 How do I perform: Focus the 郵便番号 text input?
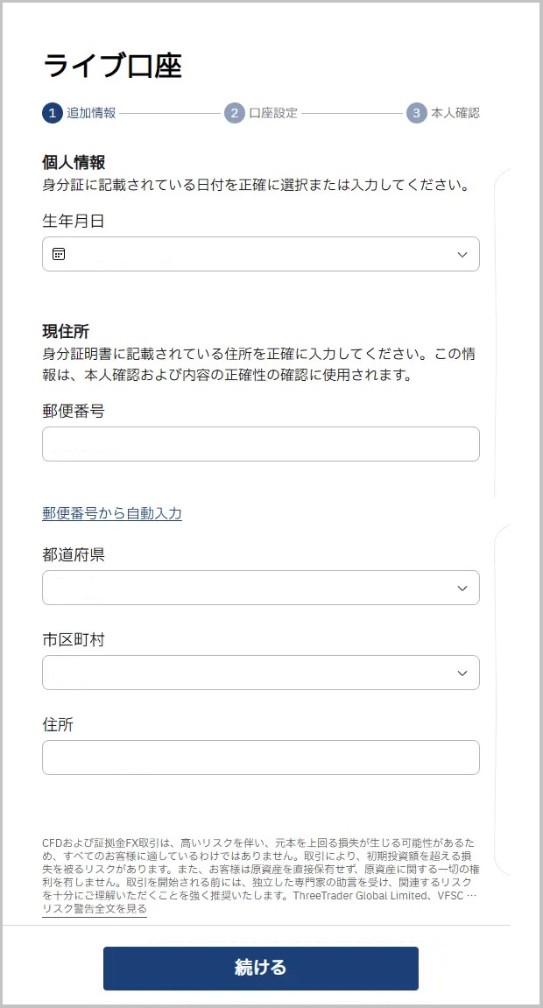coord(260,444)
